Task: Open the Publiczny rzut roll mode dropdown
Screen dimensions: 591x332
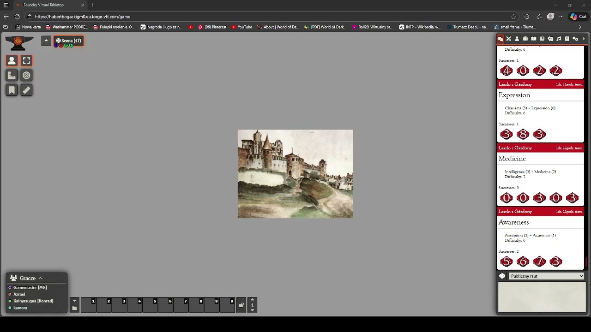Action: [547, 276]
